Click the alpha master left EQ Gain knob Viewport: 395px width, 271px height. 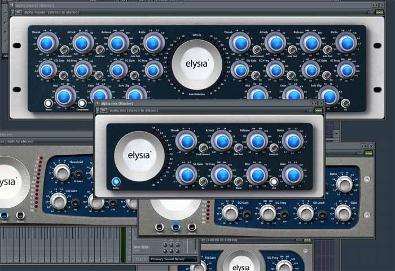[47, 71]
